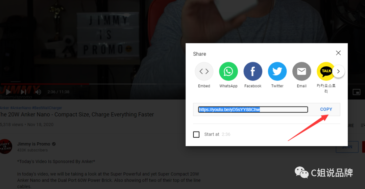Screen dimensions: 365x189
Task: Play the video
Action: pyautogui.click(x=8, y=92)
